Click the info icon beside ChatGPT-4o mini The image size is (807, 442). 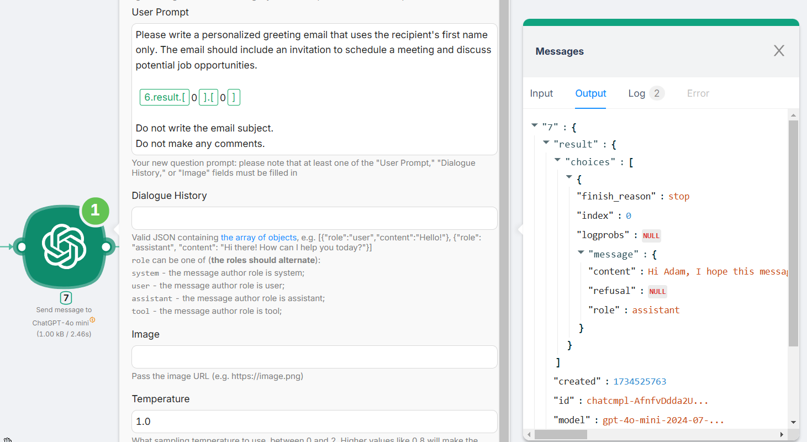92,320
